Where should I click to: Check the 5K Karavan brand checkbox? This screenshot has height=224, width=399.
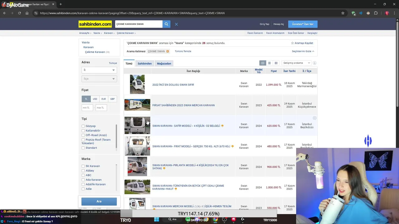[83, 166]
